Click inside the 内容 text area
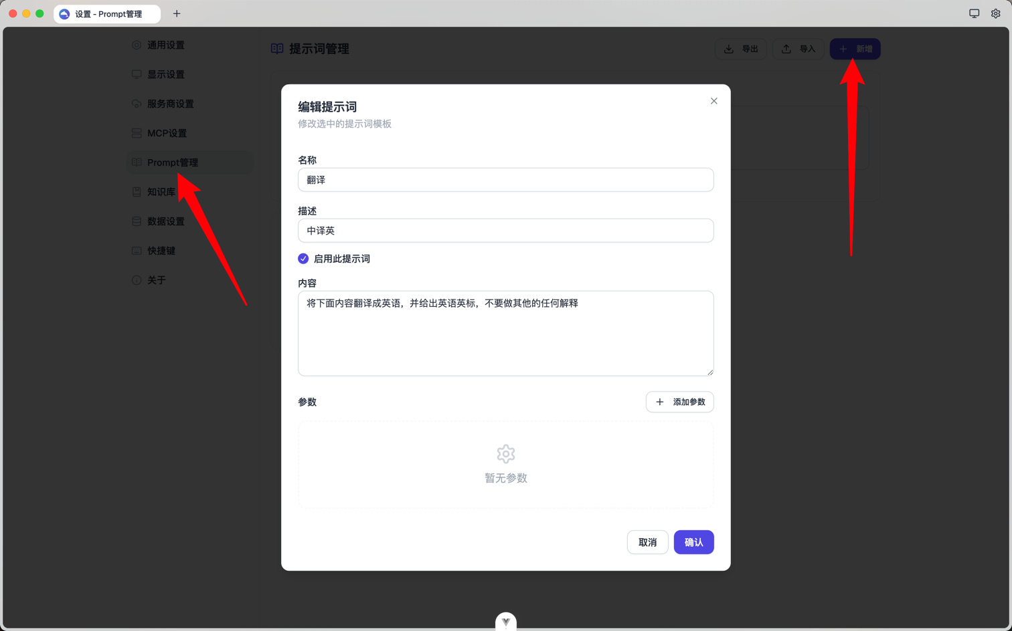This screenshot has height=631, width=1012. pos(505,333)
